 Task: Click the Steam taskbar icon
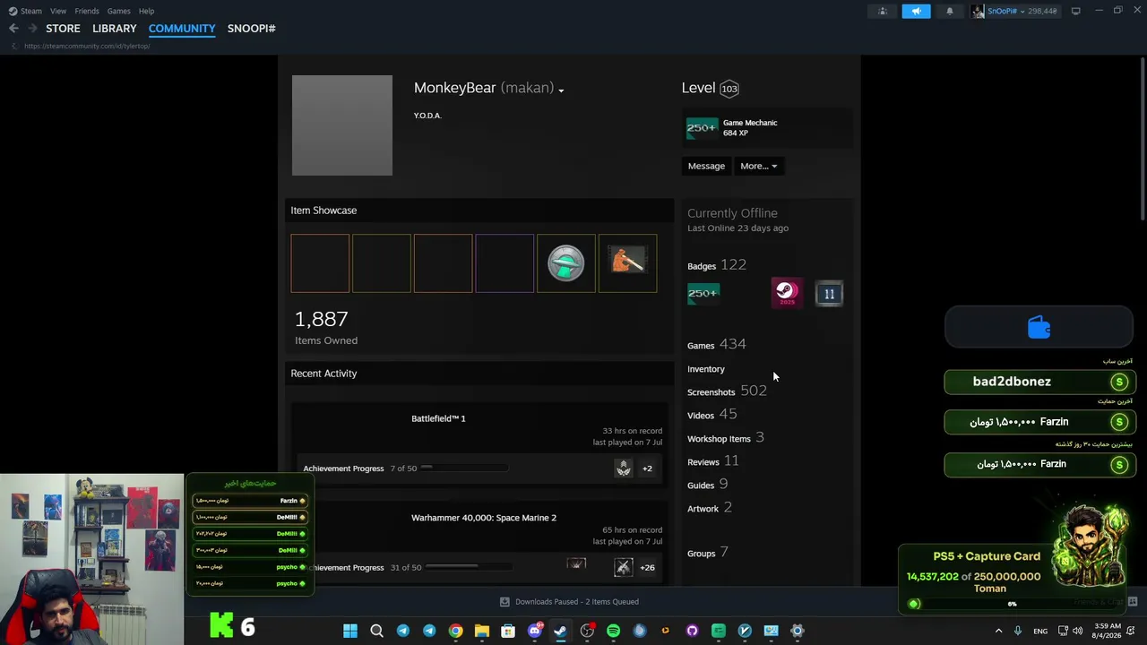[561, 631]
